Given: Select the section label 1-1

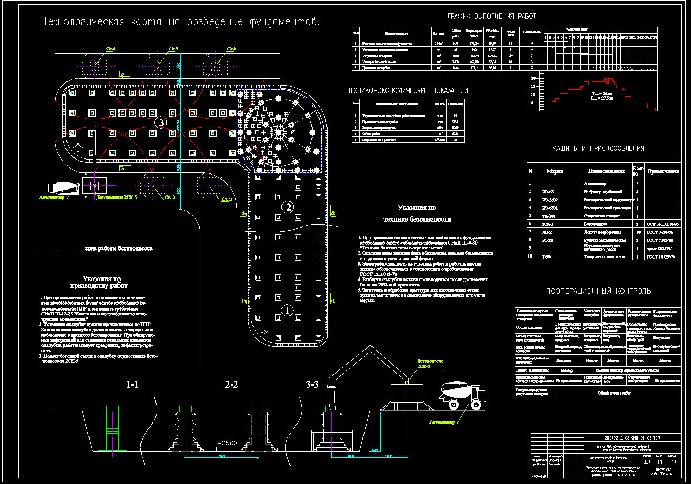Looking at the screenshot, I should tap(133, 384).
